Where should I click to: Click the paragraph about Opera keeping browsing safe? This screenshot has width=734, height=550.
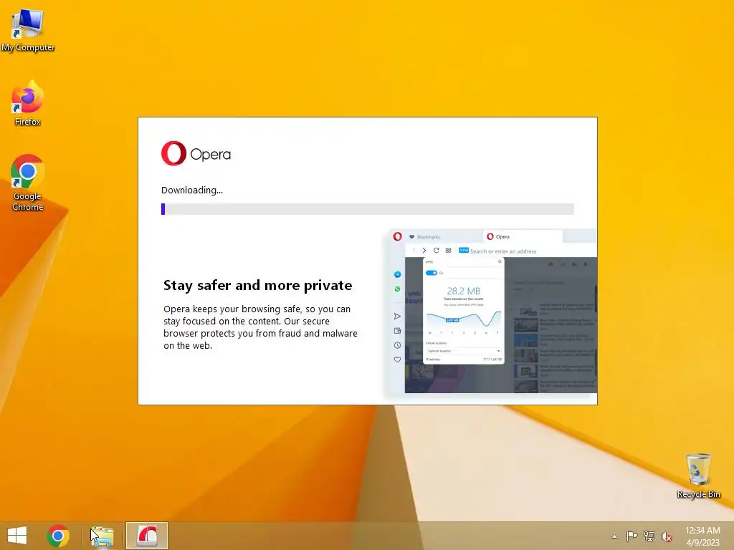click(260, 327)
